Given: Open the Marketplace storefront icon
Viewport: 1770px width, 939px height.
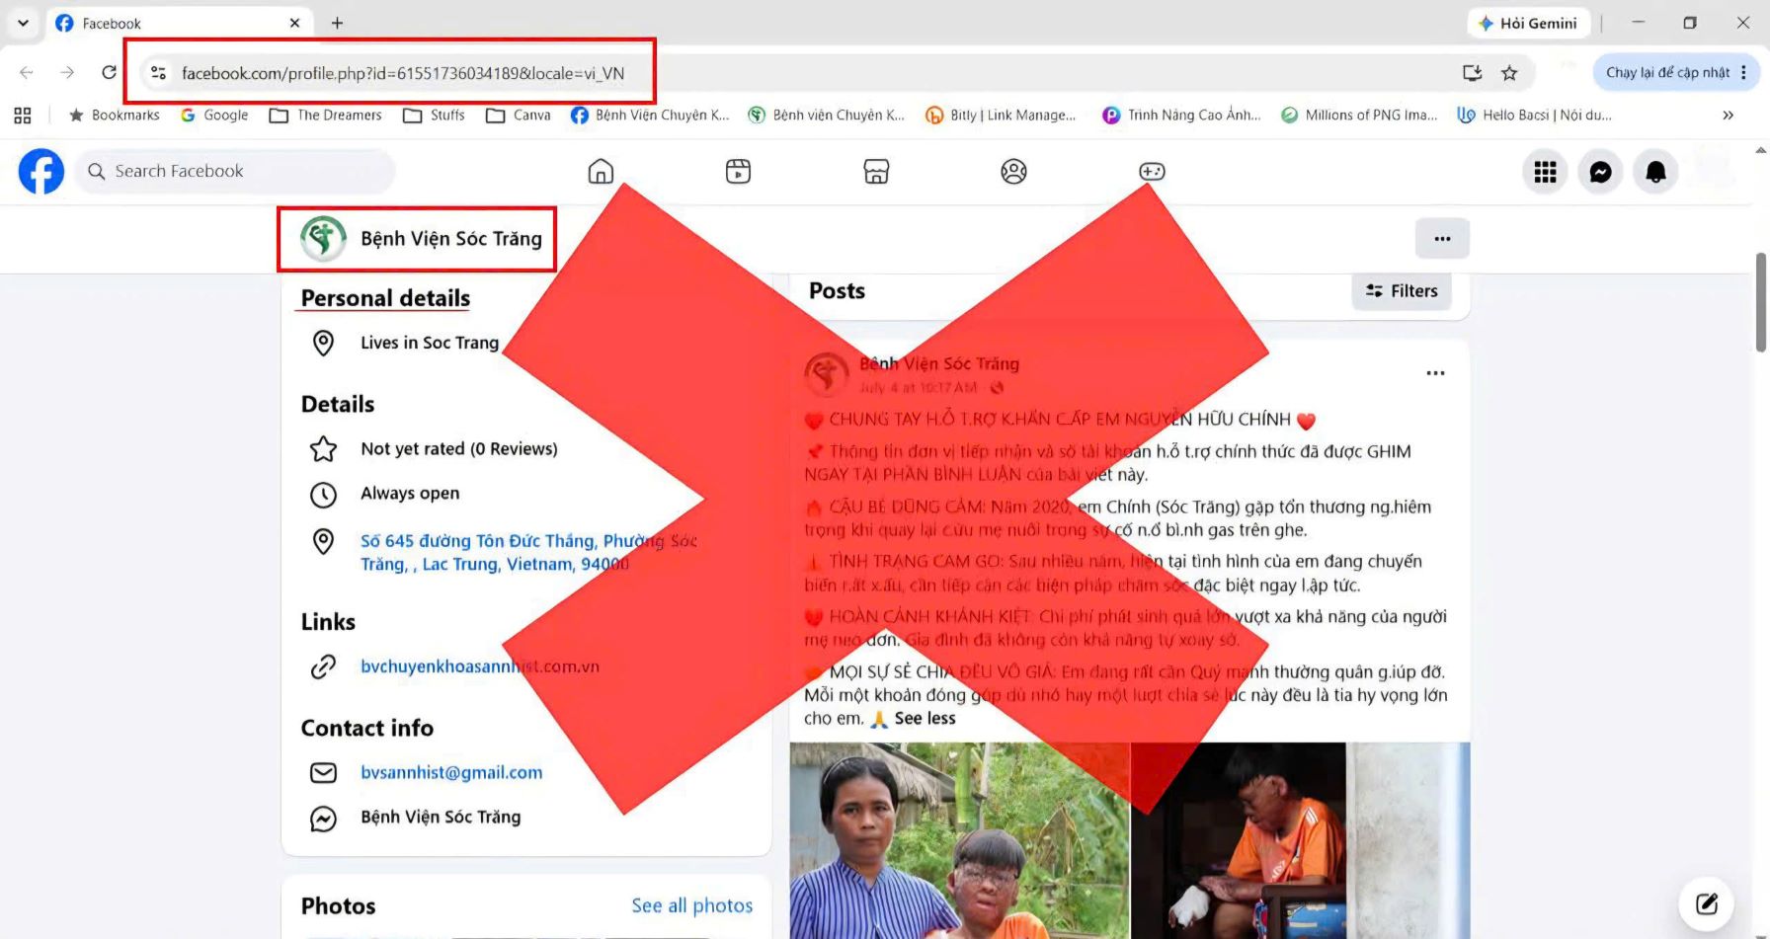Looking at the screenshot, I should tap(876, 172).
